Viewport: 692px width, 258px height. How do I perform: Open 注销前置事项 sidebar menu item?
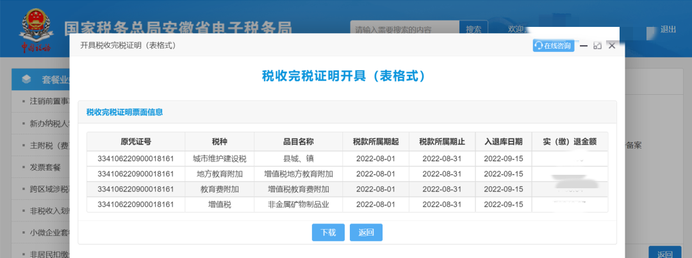tap(48, 101)
